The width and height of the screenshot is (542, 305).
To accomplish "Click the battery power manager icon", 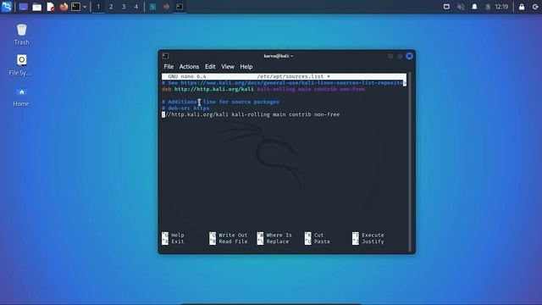I will (488, 7).
